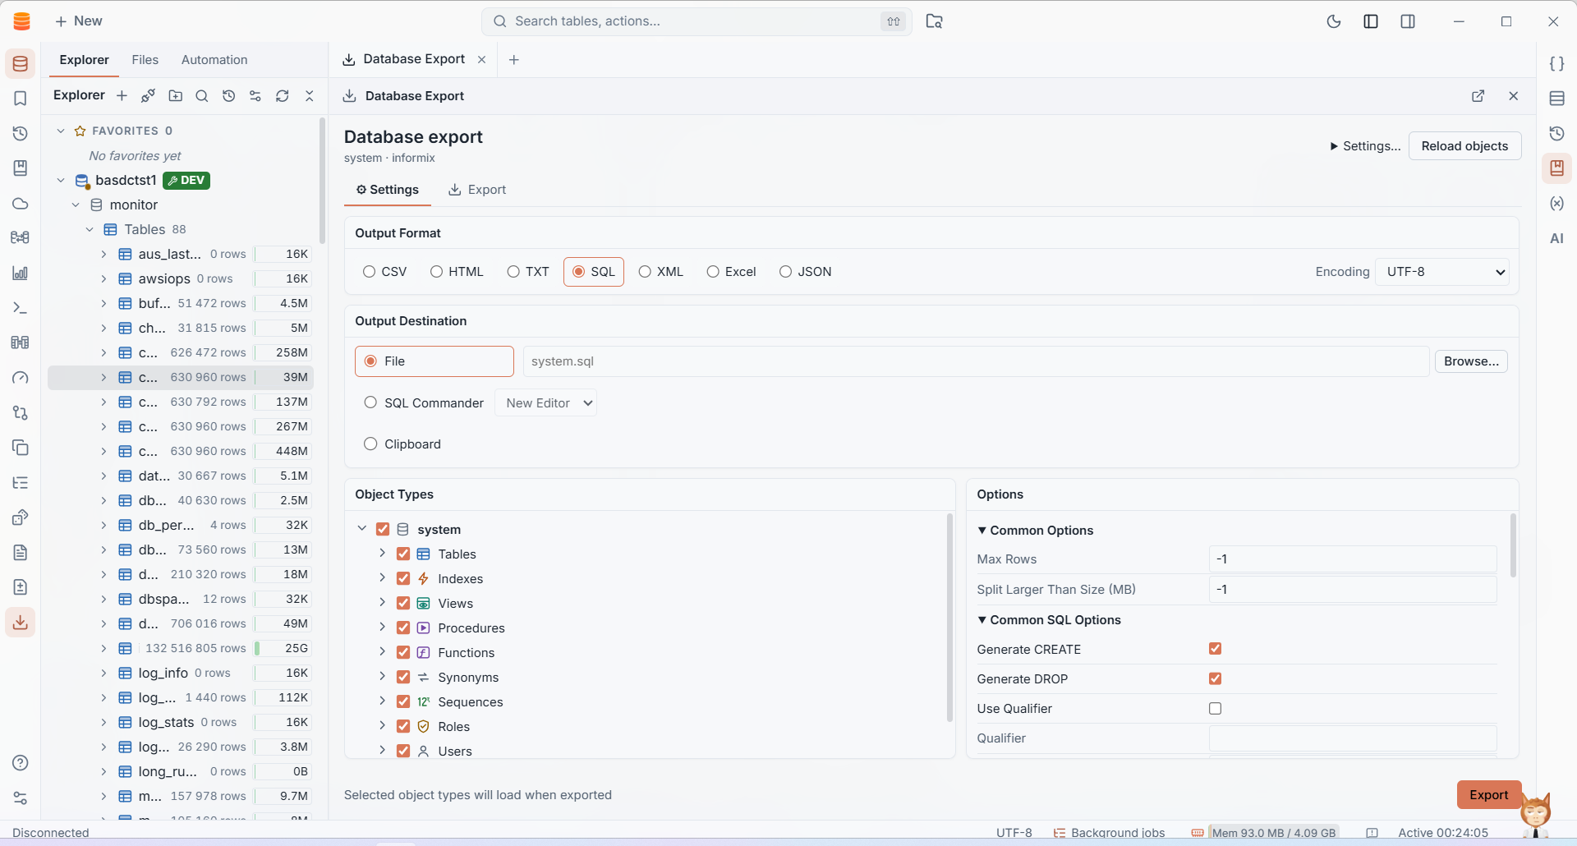Pop out Database Export panel
Viewport: 1577px width, 846px height.
click(x=1478, y=96)
